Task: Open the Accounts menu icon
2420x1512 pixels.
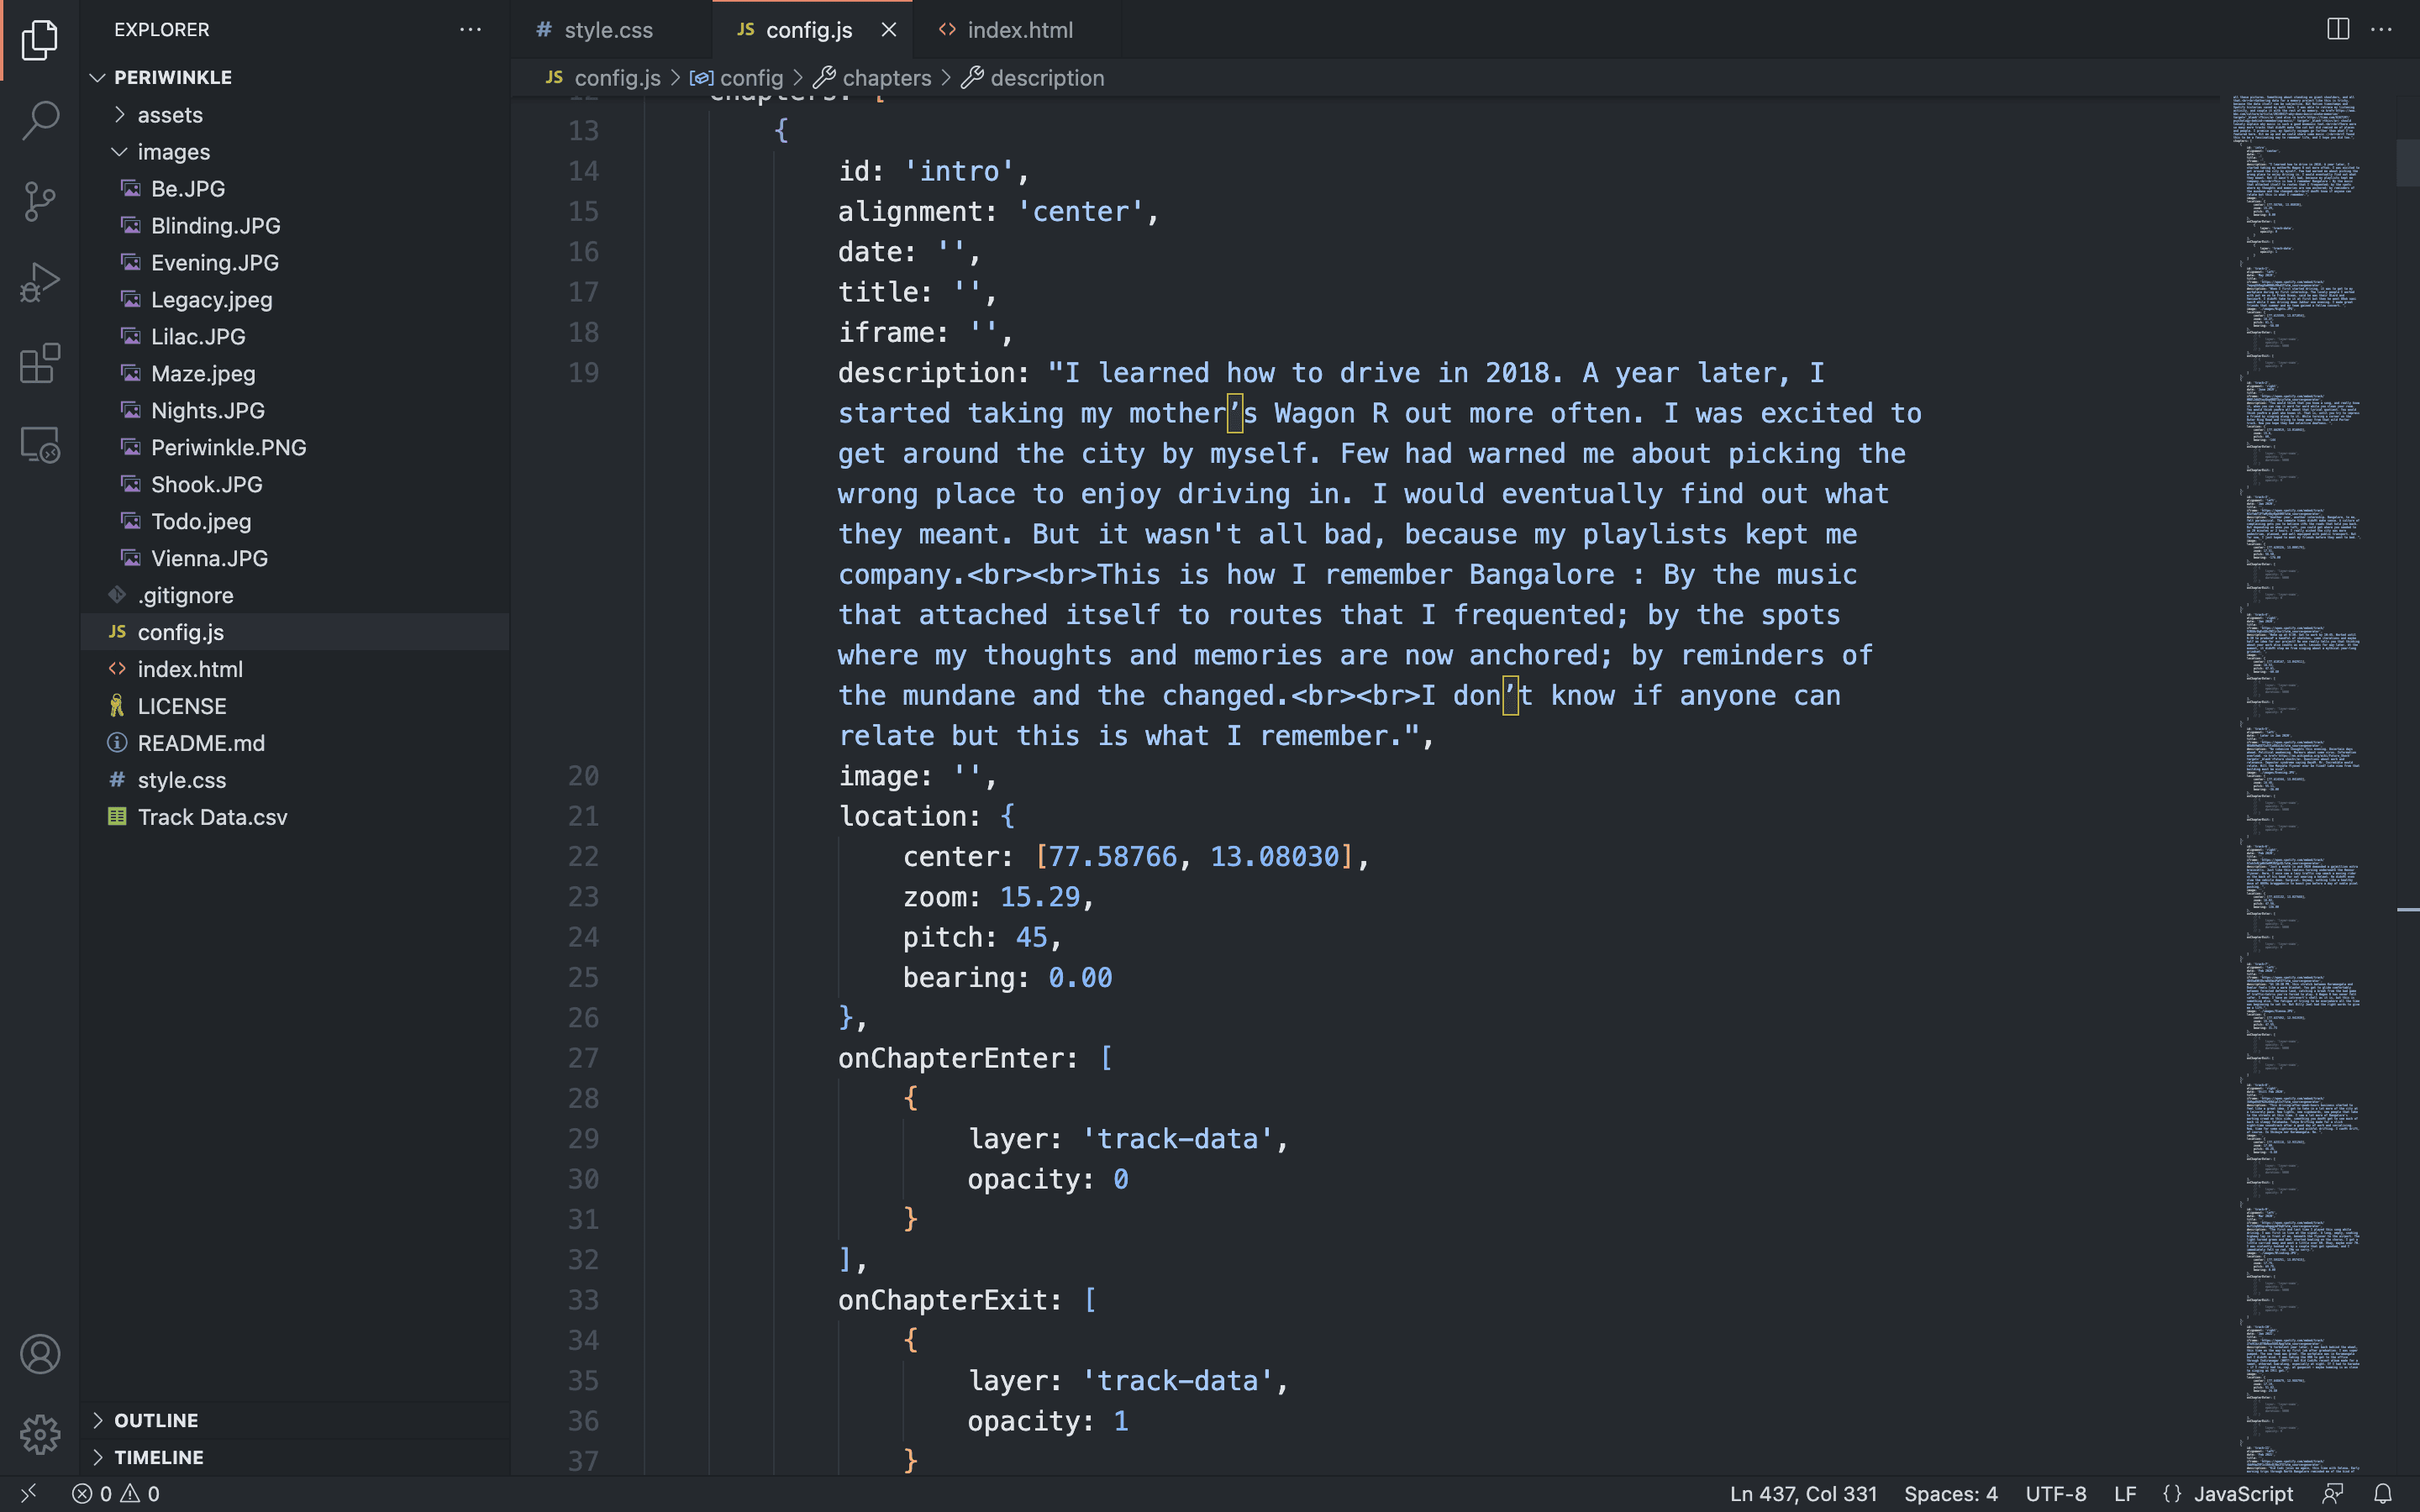Action: click(x=40, y=1354)
